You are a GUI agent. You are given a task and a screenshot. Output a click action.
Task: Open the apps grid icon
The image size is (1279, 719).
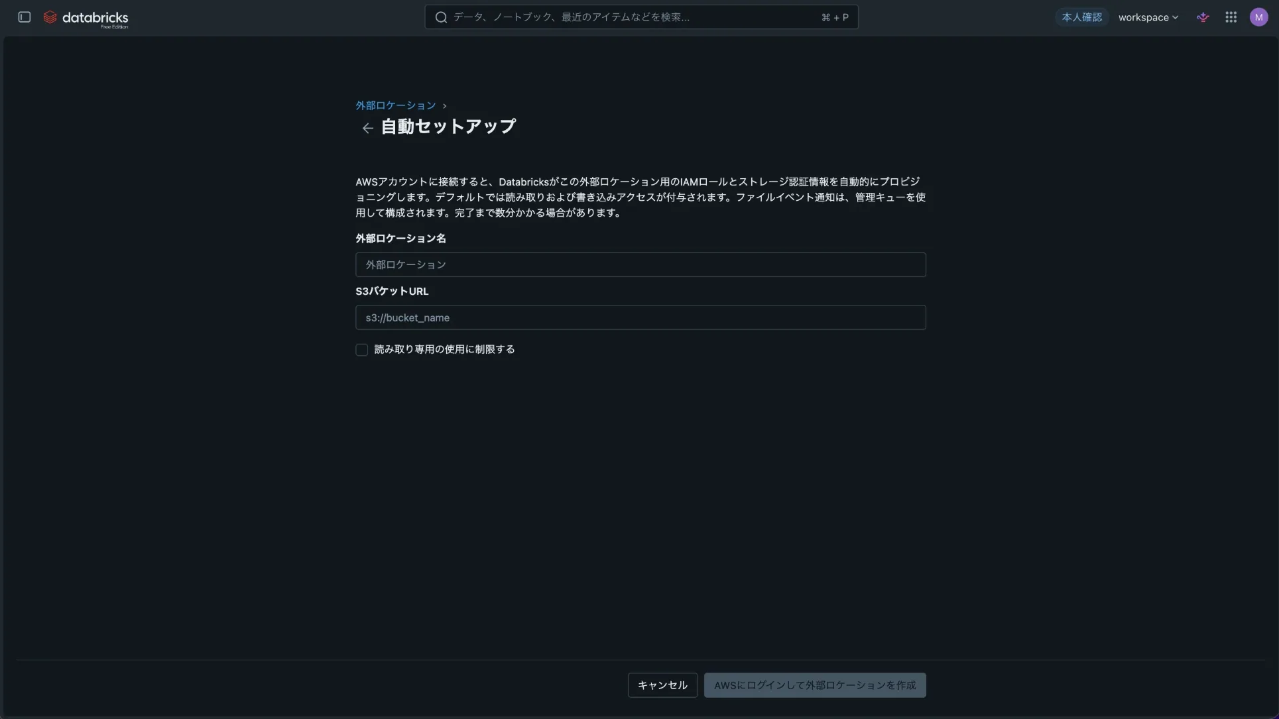(x=1231, y=17)
